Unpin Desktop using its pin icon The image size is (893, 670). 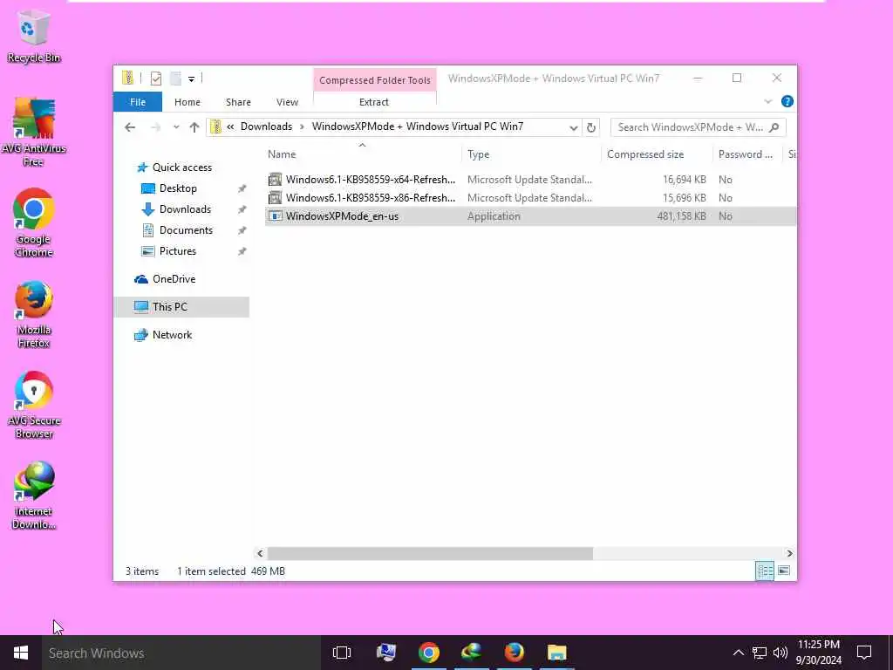pyautogui.click(x=242, y=188)
